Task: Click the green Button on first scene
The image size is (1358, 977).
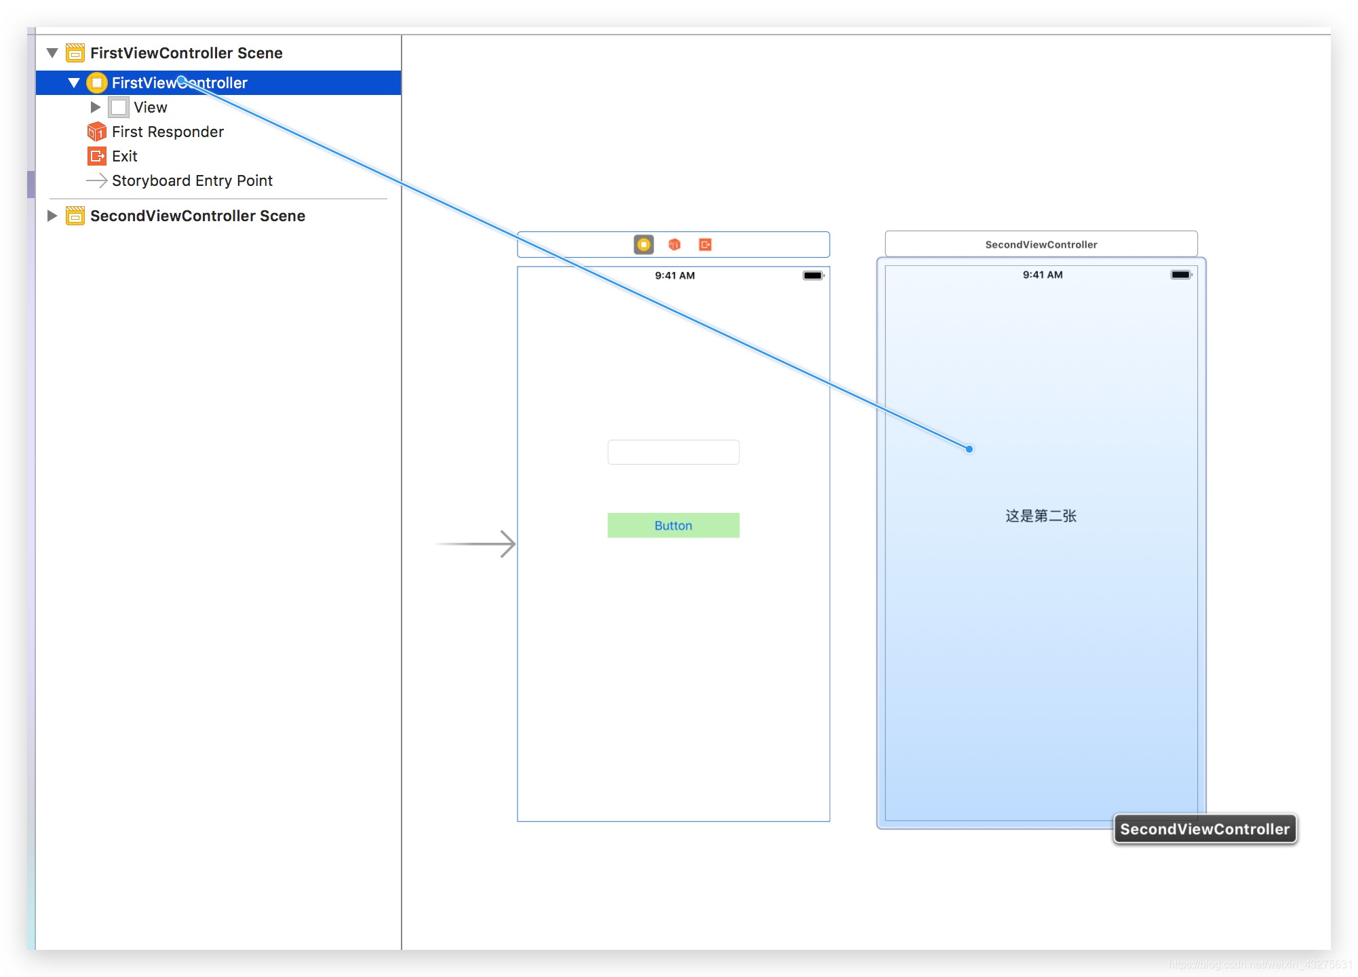Action: point(673,525)
